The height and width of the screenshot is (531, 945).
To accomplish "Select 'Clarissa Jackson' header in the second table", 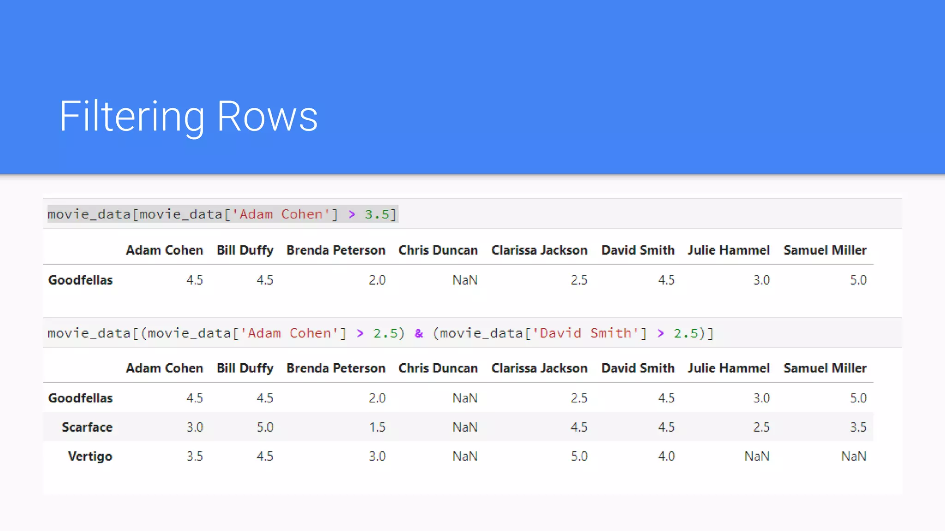I will point(539,368).
